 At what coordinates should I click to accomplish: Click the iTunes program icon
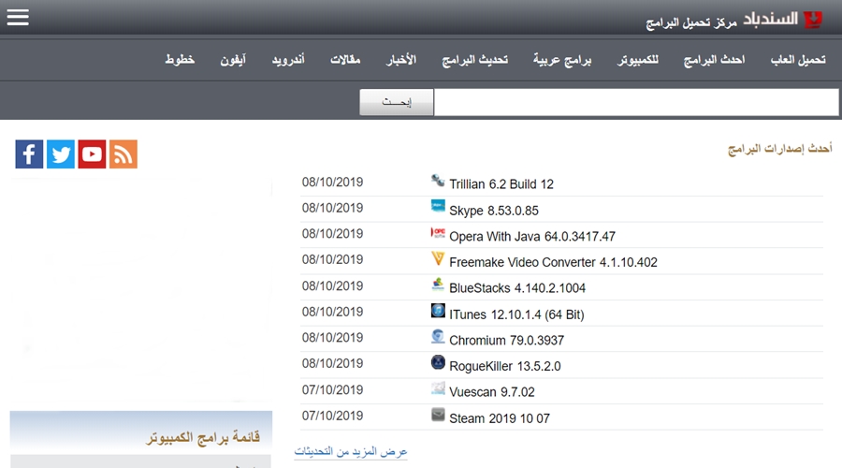(438, 311)
